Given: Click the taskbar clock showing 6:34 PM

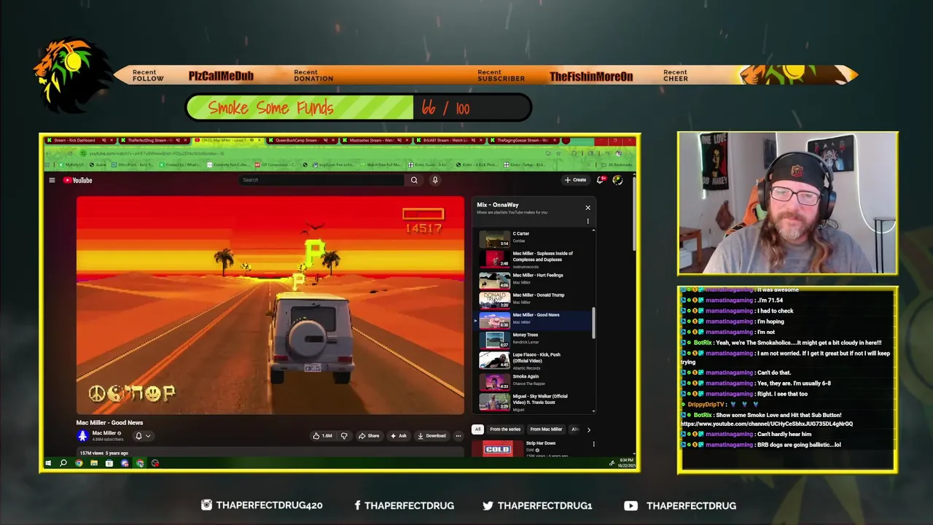Looking at the screenshot, I should click(626, 463).
